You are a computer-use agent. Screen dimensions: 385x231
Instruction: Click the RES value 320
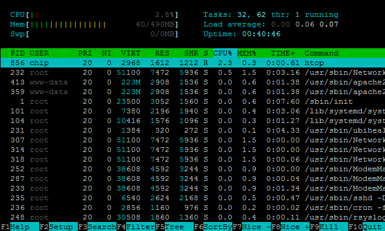pyautogui.click(x=162, y=131)
